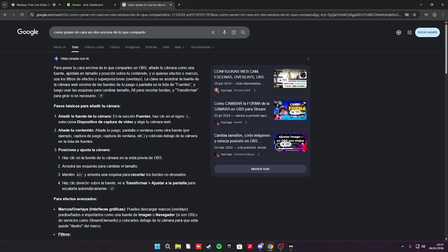The height and width of the screenshot is (252, 448).
Task: Open the AI overview three-dot options menu
Action: point(308,59)
